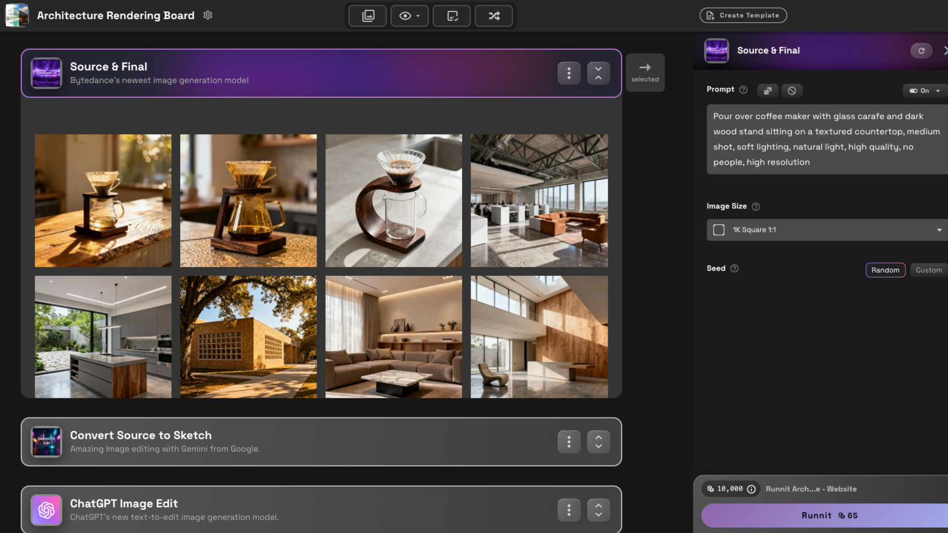Viewport: 948px width, 533px height.
Task: Click the Architecture Rendering Board logo thumbnail
Action: pos(17,15)
